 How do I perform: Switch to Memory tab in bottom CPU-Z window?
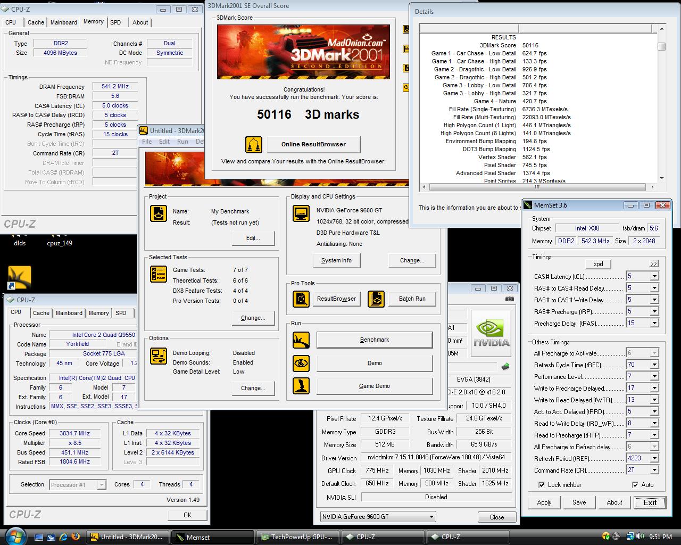(x=99, y=313)
